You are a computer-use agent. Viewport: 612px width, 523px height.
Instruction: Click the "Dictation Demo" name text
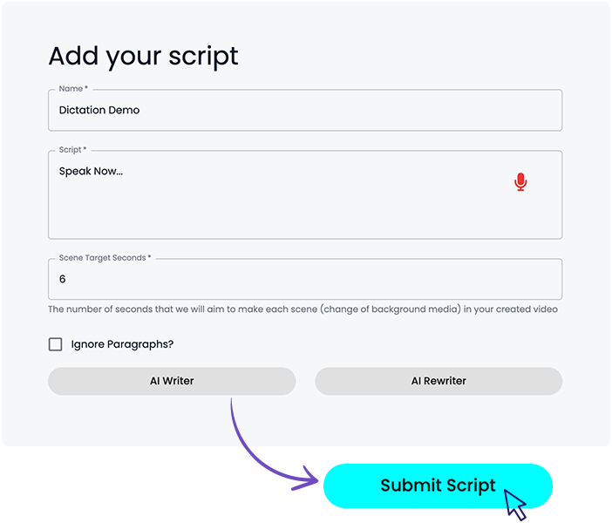coord(99,111)
